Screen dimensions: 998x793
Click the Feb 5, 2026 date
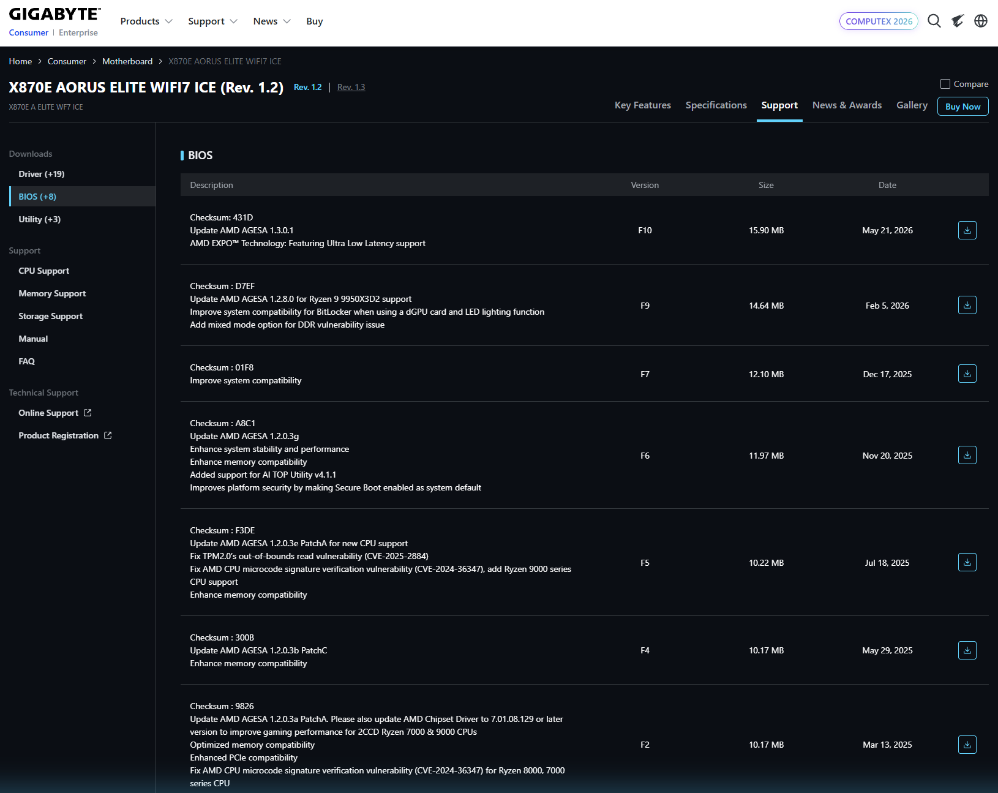coord(887,306)
